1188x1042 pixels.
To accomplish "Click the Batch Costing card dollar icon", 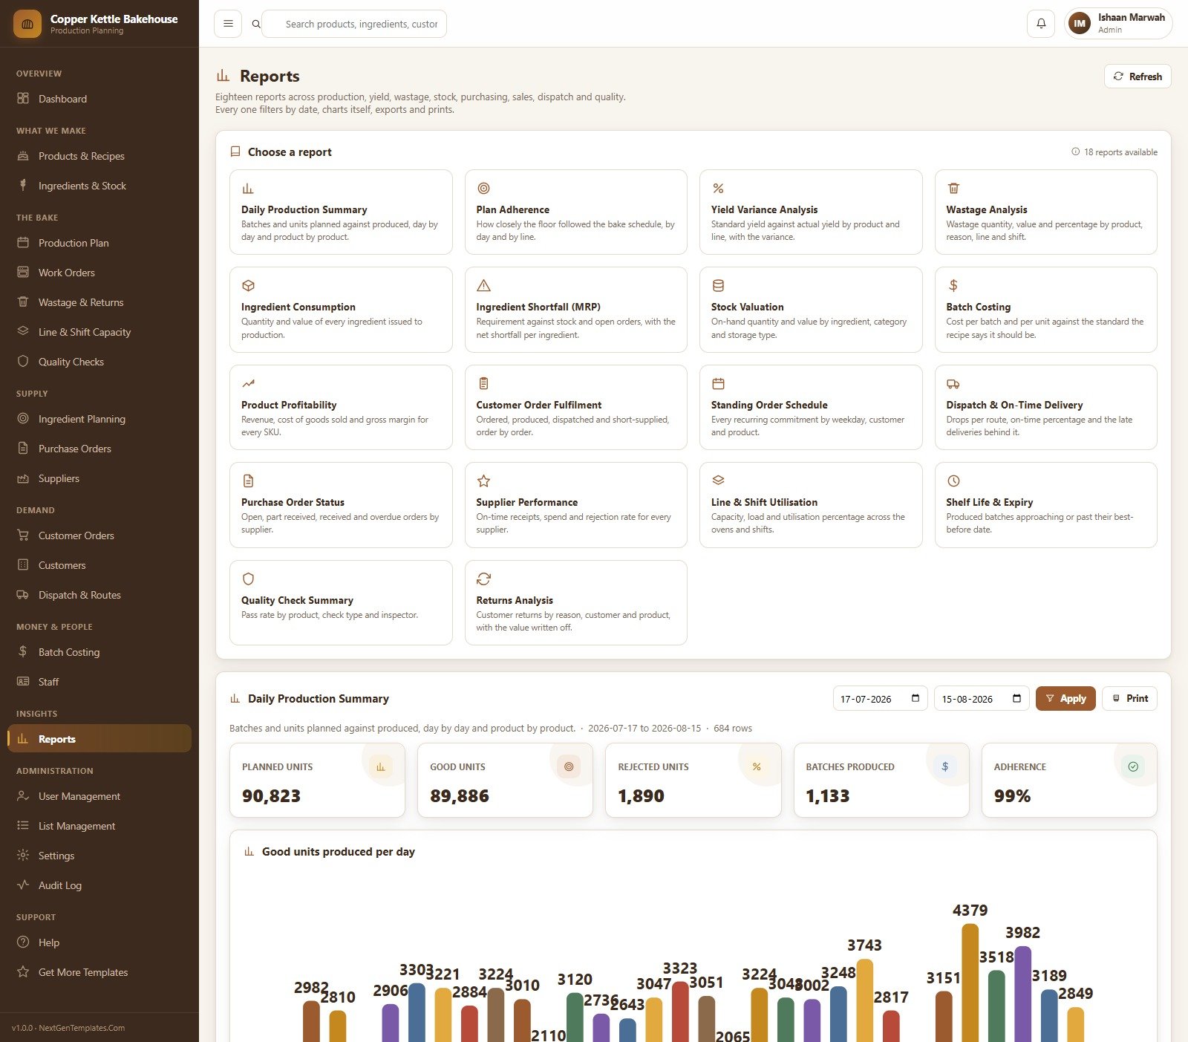I will coord(953,286).
